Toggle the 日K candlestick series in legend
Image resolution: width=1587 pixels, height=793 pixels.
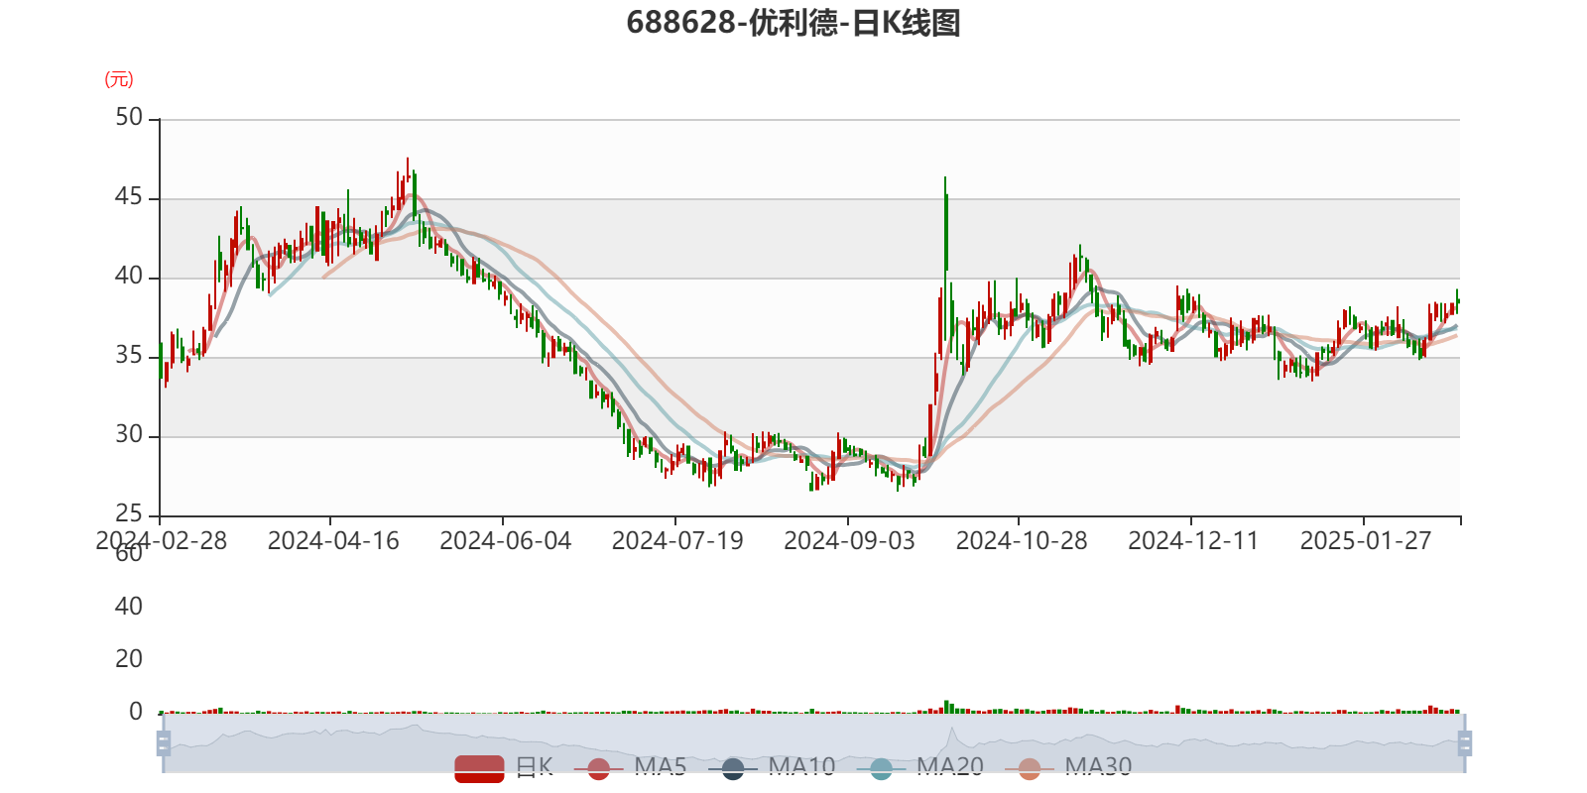tap(504, 767)
